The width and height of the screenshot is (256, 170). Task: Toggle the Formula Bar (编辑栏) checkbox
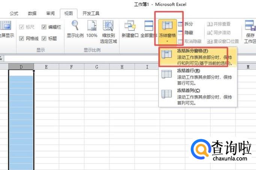point(44,27)
